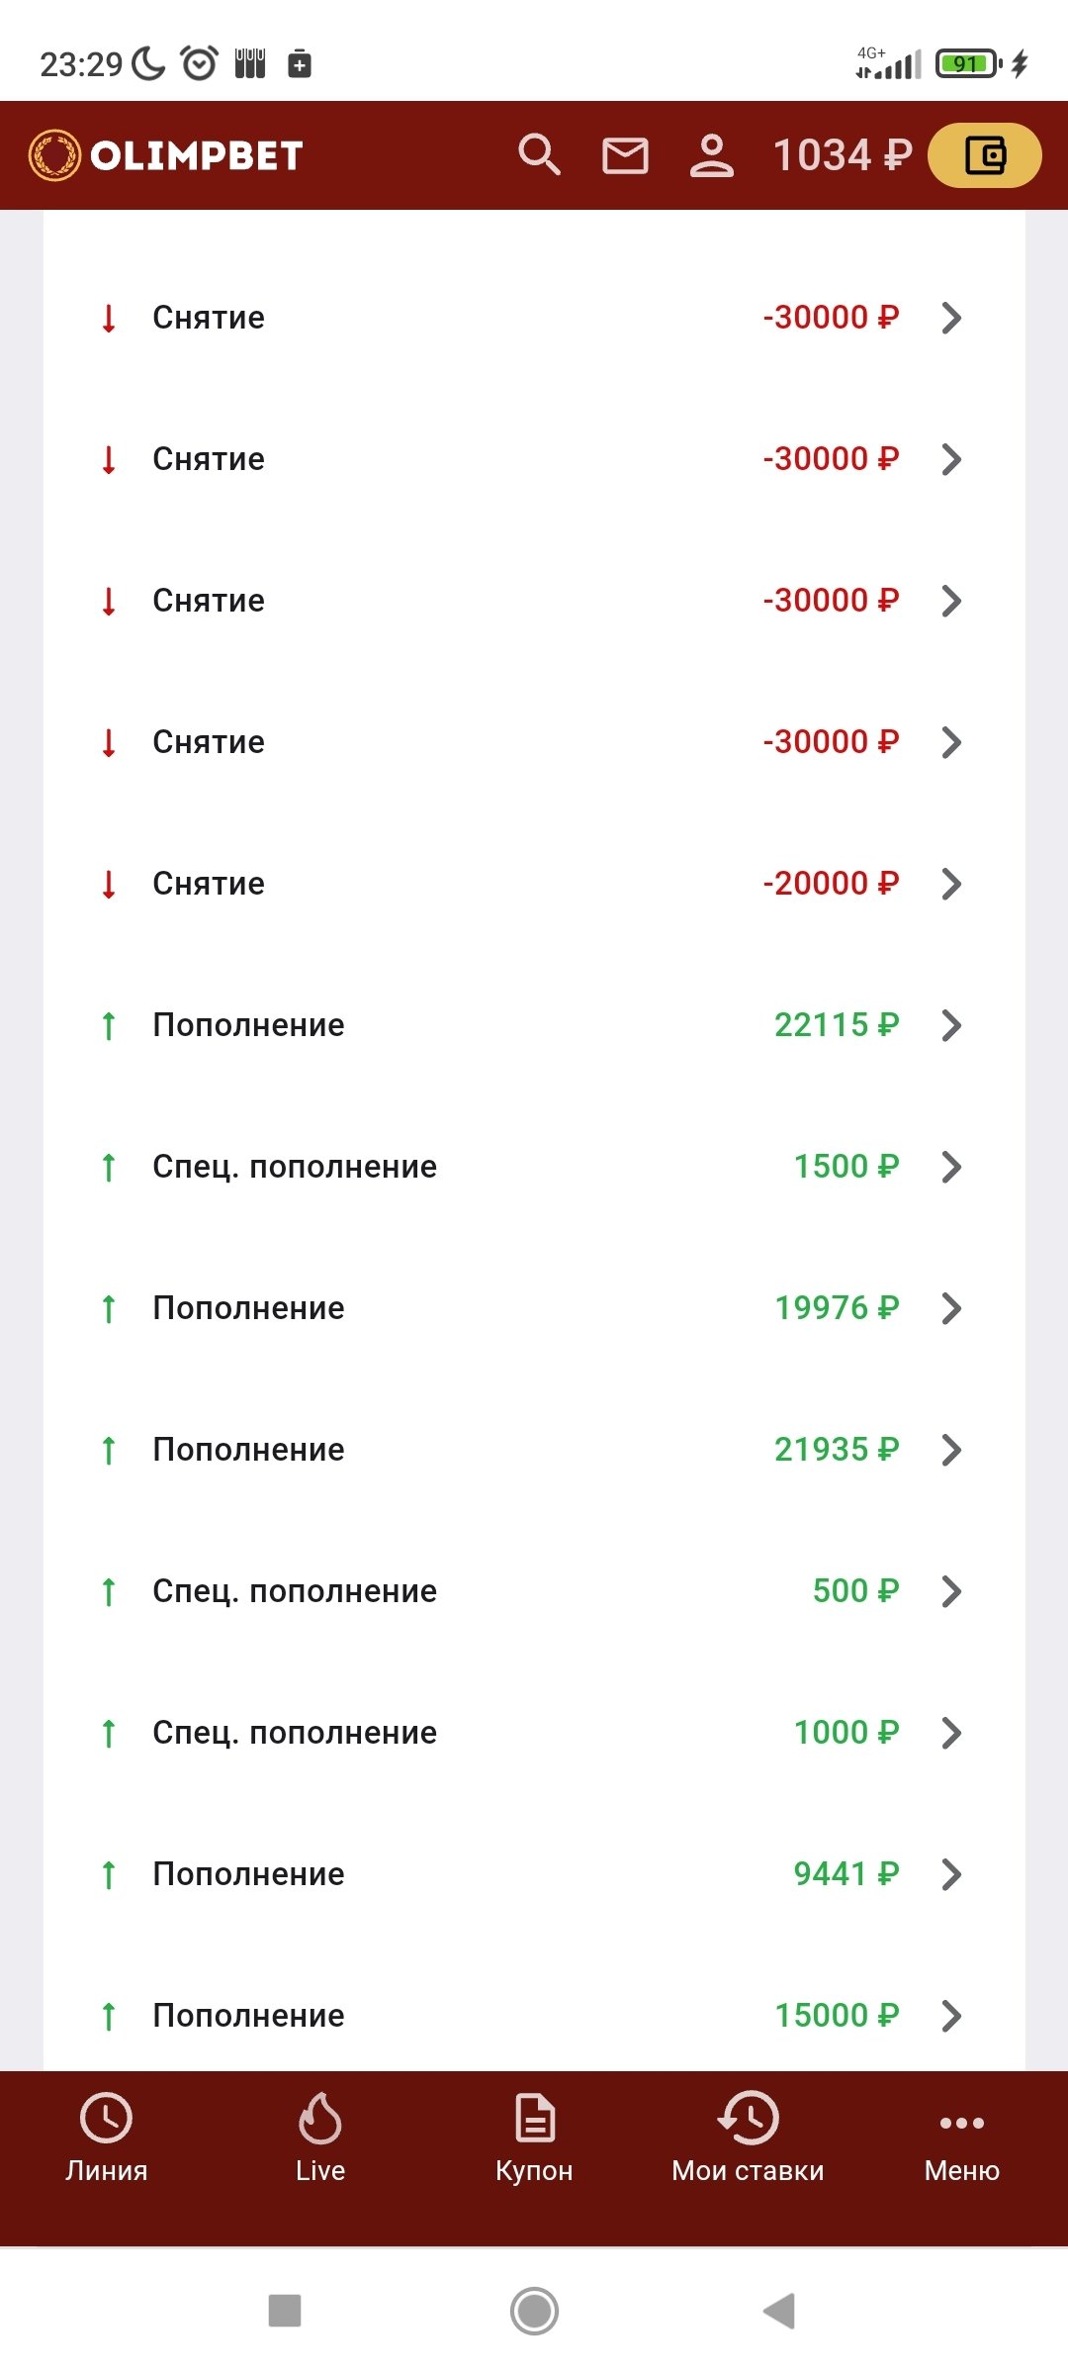
Task: Open the user profile icon
Action: 711,156
